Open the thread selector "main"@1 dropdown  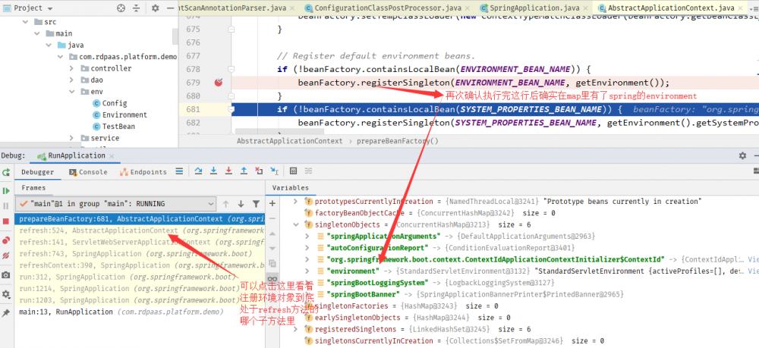115,204
